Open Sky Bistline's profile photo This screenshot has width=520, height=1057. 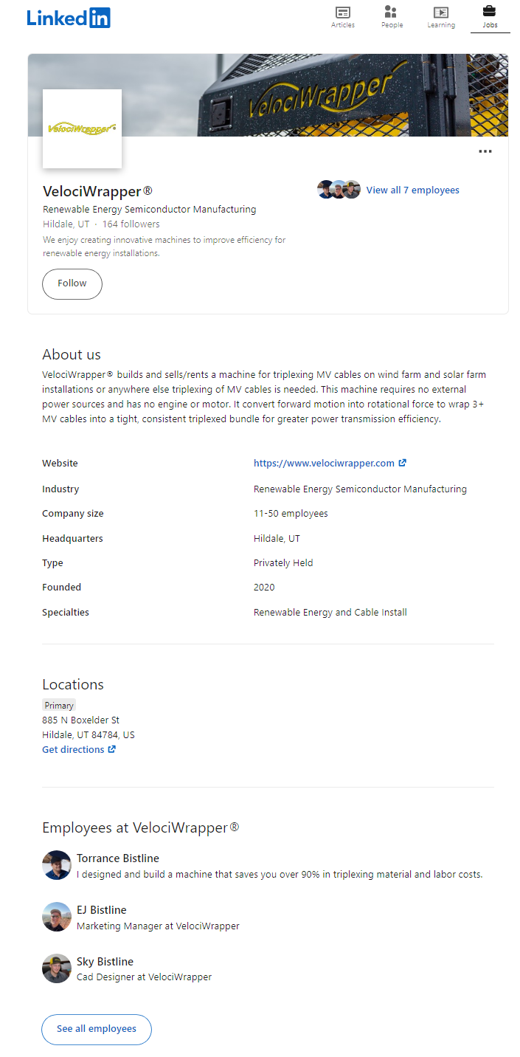click(57, 968)
